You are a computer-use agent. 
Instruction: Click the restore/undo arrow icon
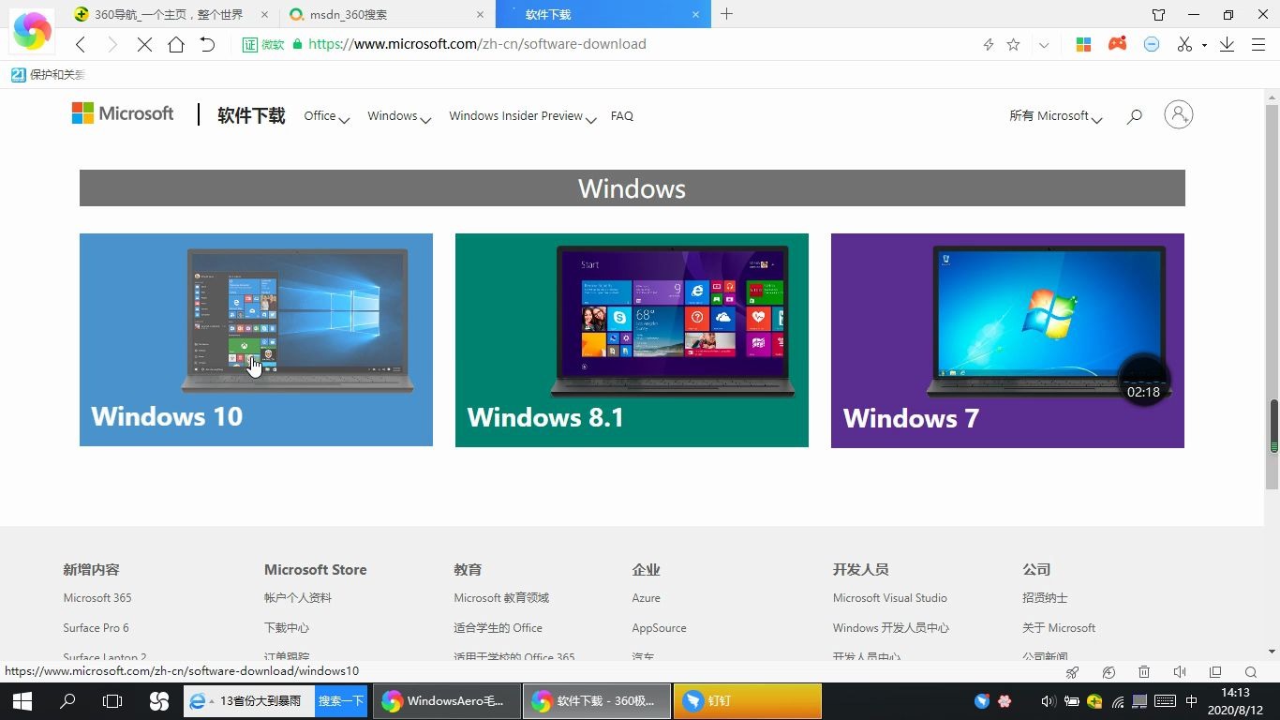coord(208,44)
